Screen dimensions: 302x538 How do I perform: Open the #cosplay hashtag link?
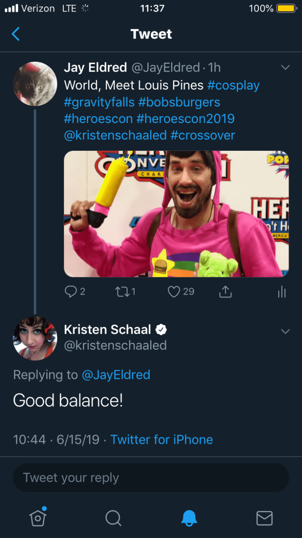(x=233, y=85)
